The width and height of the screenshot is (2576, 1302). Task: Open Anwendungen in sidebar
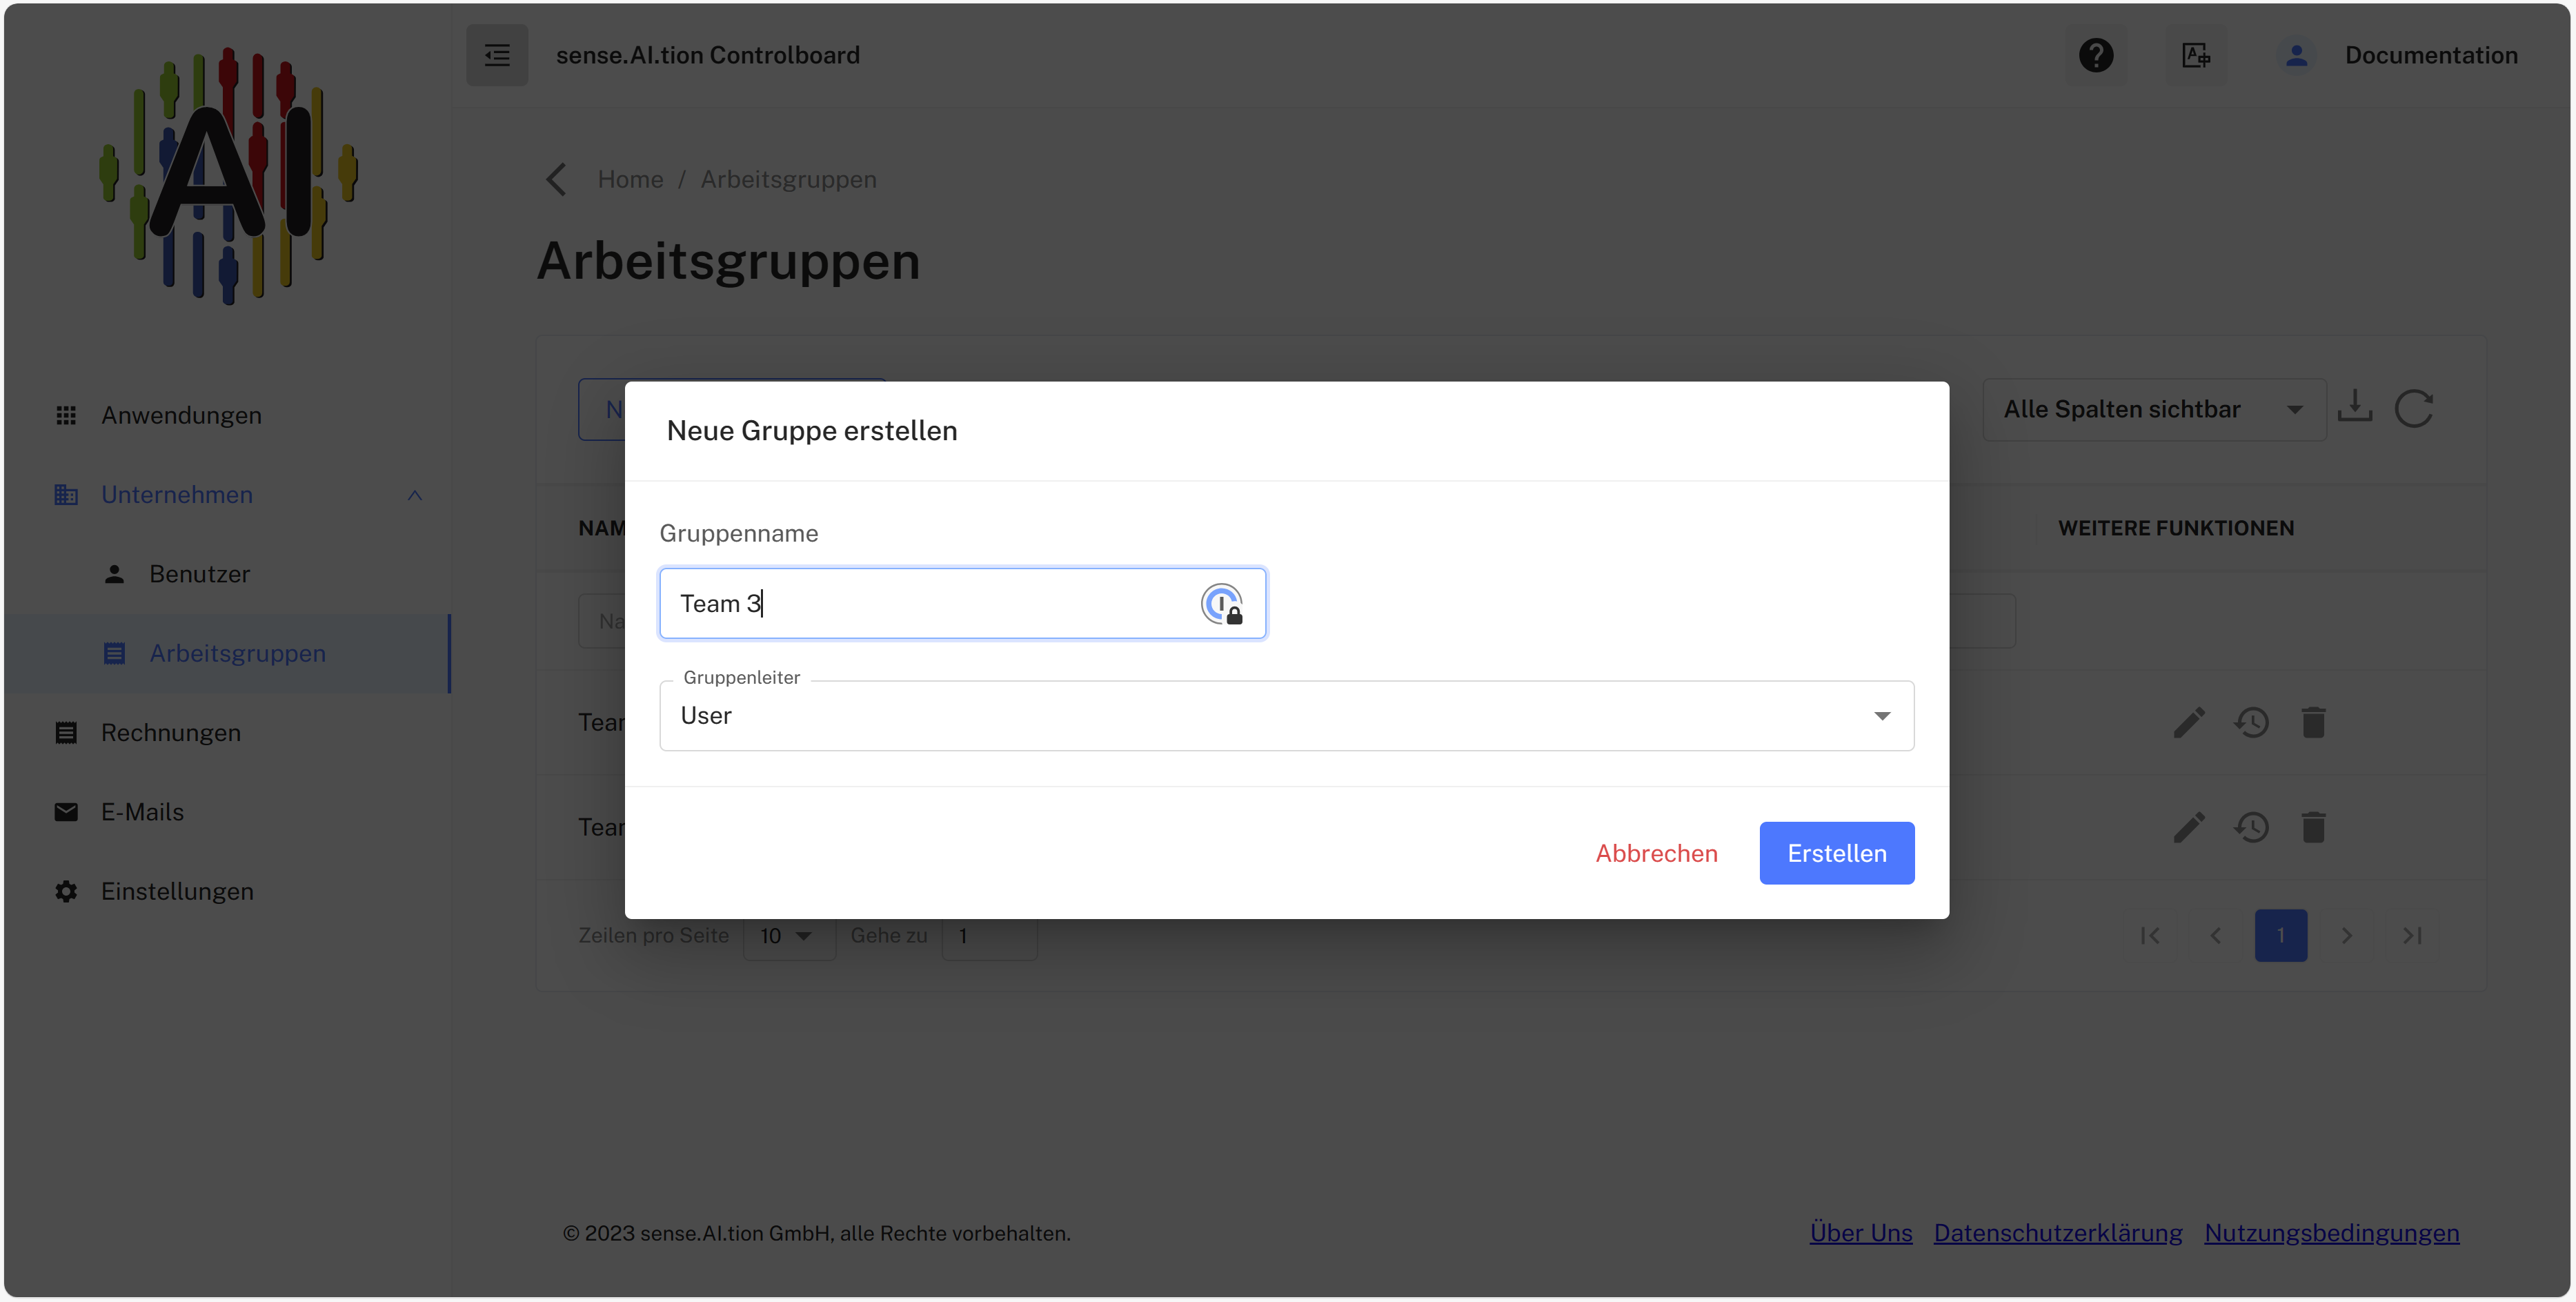tap(226, 415)
